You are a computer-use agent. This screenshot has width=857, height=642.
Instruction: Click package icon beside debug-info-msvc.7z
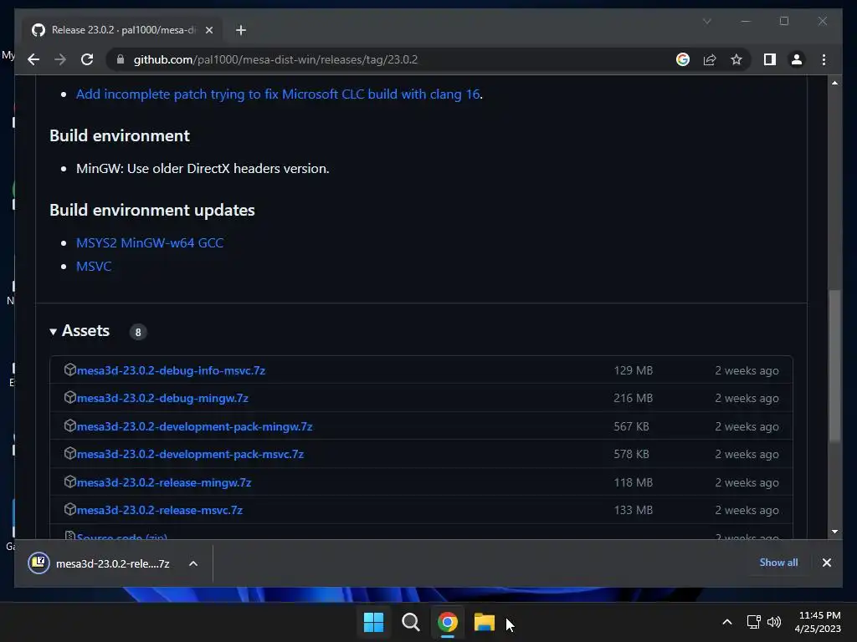[70, 369]
